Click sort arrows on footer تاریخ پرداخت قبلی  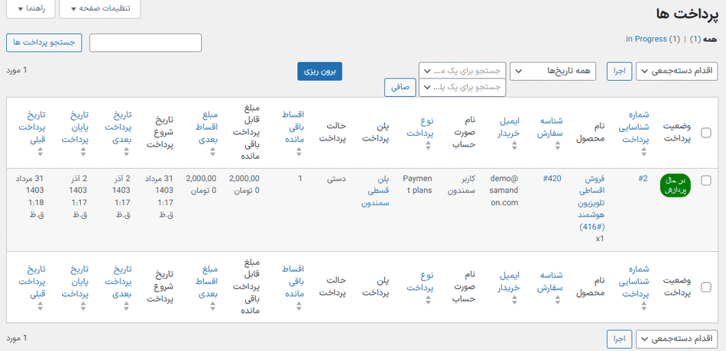[x=41, y=306]
